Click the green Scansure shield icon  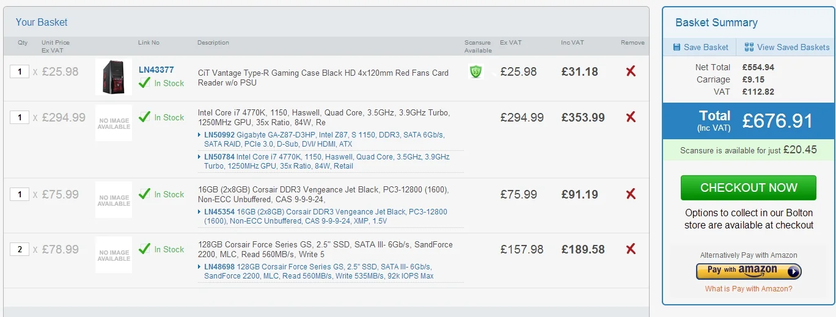tap(476, 72)
